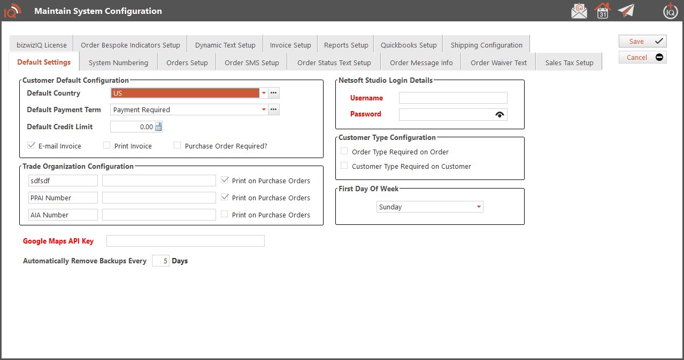The width and height of the screenshot is (684, 360).
Task: Open the Quickbooks Setup tab
Action: 409,45
